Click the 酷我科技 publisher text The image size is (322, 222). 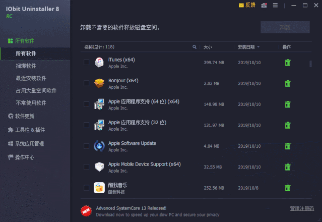[116, 192]
